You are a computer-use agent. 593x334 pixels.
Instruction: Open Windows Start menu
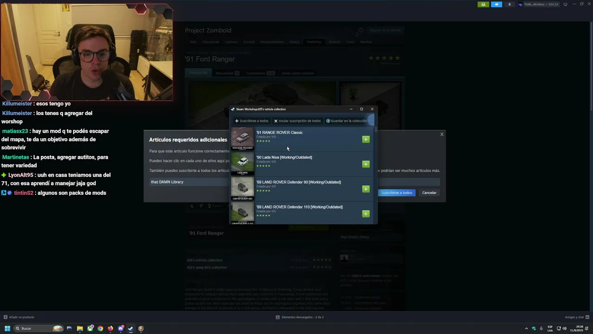point(7,328)
